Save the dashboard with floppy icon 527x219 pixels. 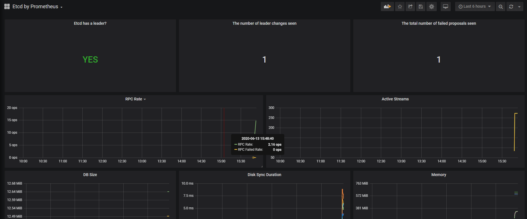[421, 7]
